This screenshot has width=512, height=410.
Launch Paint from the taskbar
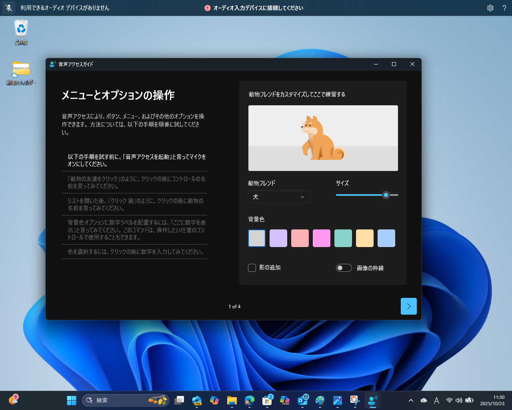pos(320,400)
